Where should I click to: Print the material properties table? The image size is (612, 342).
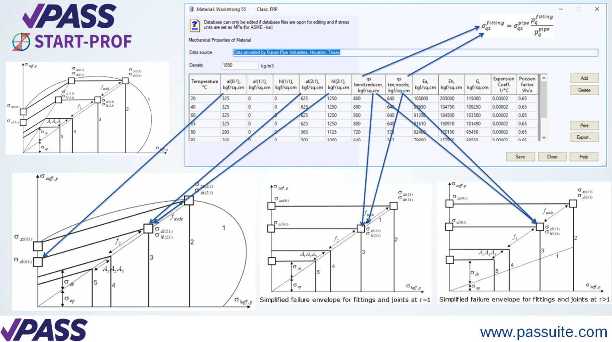(584, 125)
